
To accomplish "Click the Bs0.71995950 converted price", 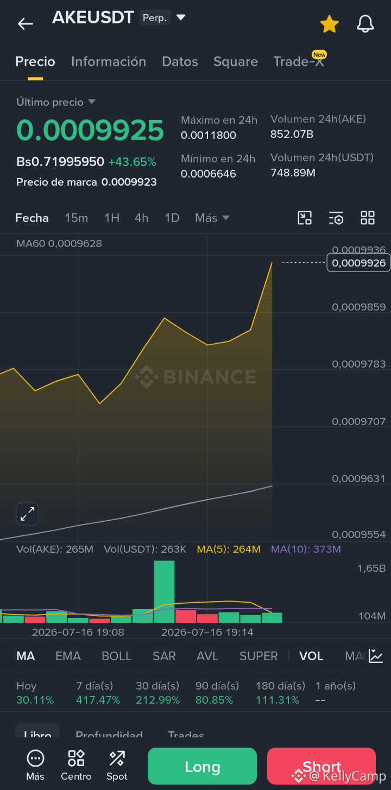I will point(60,162).
